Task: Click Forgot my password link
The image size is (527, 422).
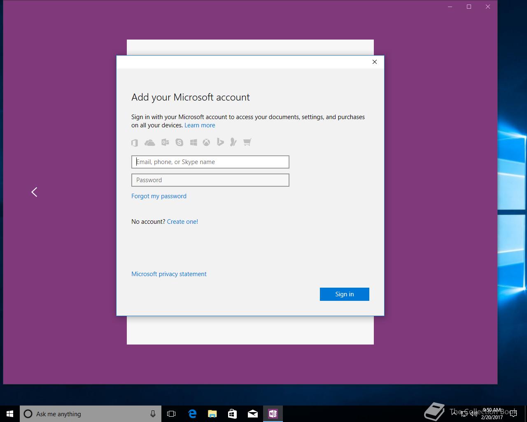Action: [x=159, y=196]
